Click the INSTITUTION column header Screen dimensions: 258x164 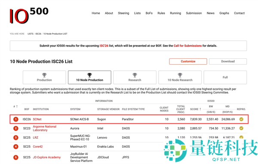point(41,109)
